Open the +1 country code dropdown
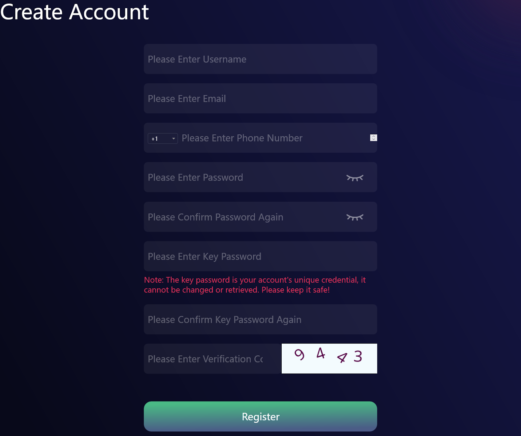Screen dimensions: 521x436 [x=162, y=139]
